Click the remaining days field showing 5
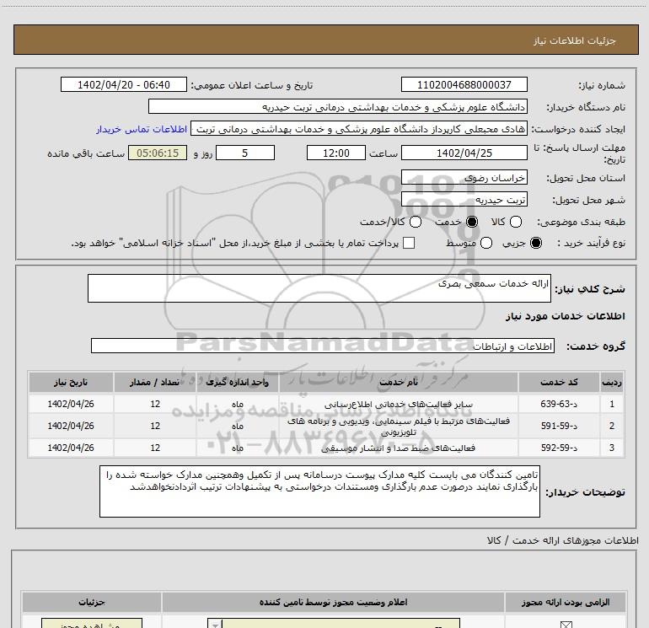 (245, 153)
